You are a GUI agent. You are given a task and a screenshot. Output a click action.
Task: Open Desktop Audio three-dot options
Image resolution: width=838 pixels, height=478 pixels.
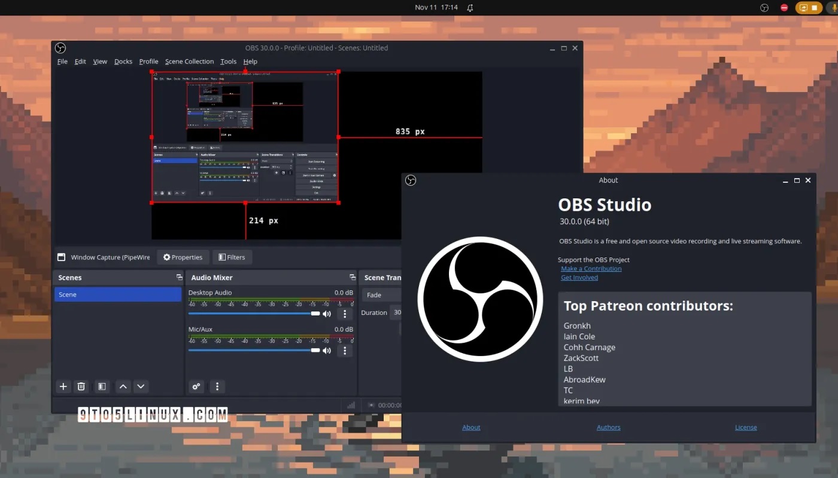[344, 314]
